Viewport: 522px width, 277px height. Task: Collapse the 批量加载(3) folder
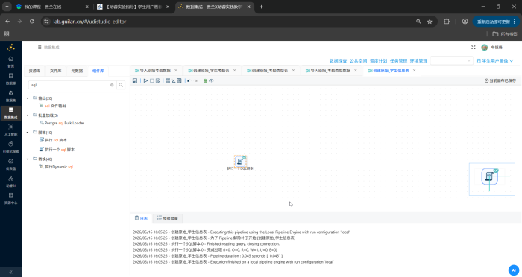[28, 115]
